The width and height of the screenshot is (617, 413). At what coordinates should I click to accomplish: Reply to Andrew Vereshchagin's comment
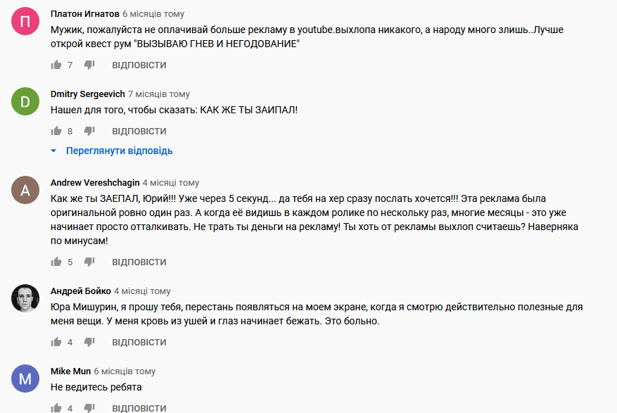139,262
